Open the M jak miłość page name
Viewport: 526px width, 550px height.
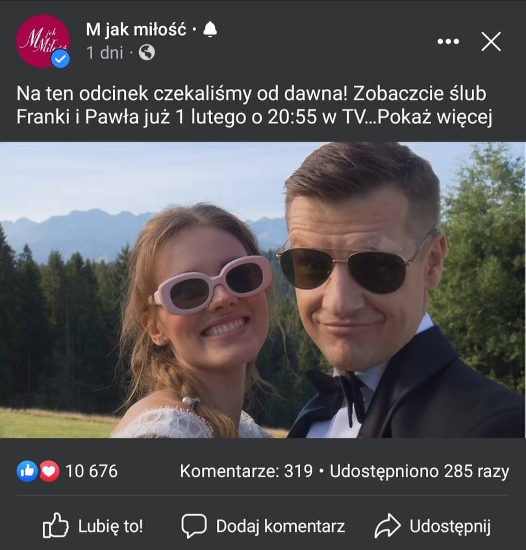coord(136,29)
